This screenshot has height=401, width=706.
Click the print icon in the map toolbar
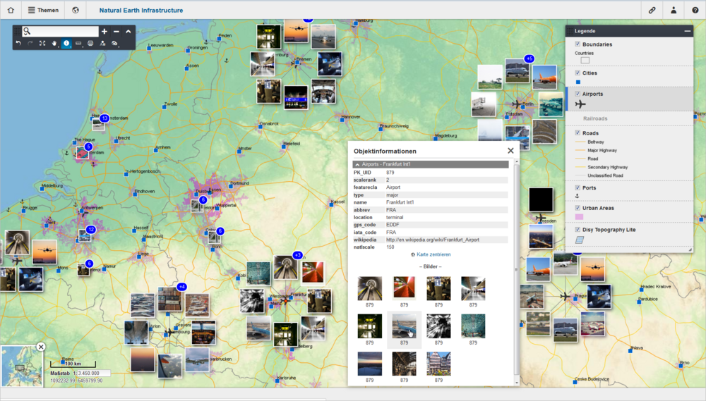point(90,44)
